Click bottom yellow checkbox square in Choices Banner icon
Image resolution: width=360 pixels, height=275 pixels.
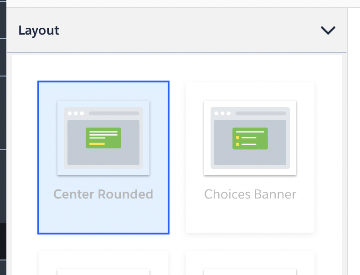[x=237, y=144]
